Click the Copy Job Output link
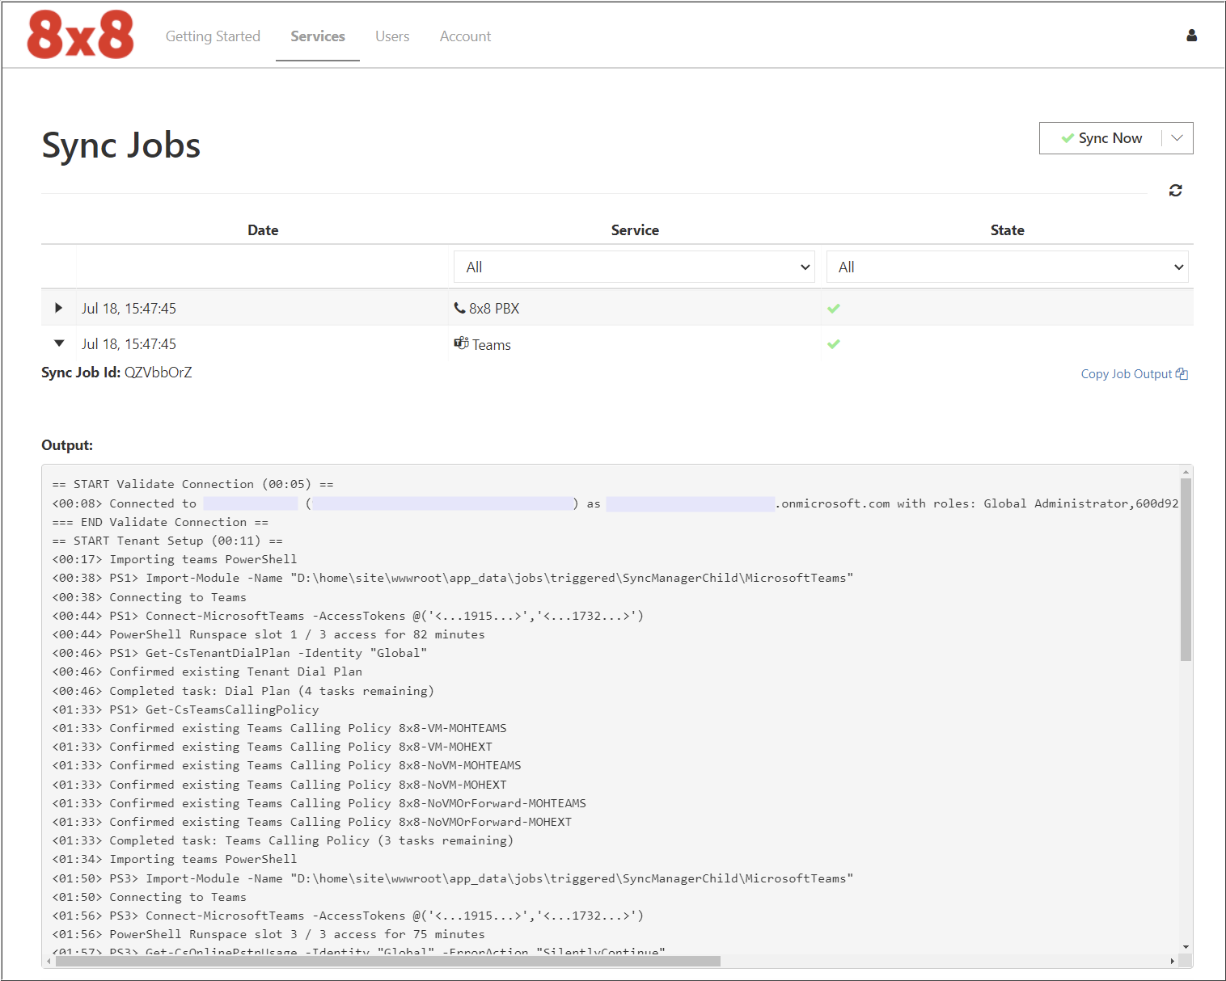Viewport: 1226px width, 981px height. (1125, 373)
